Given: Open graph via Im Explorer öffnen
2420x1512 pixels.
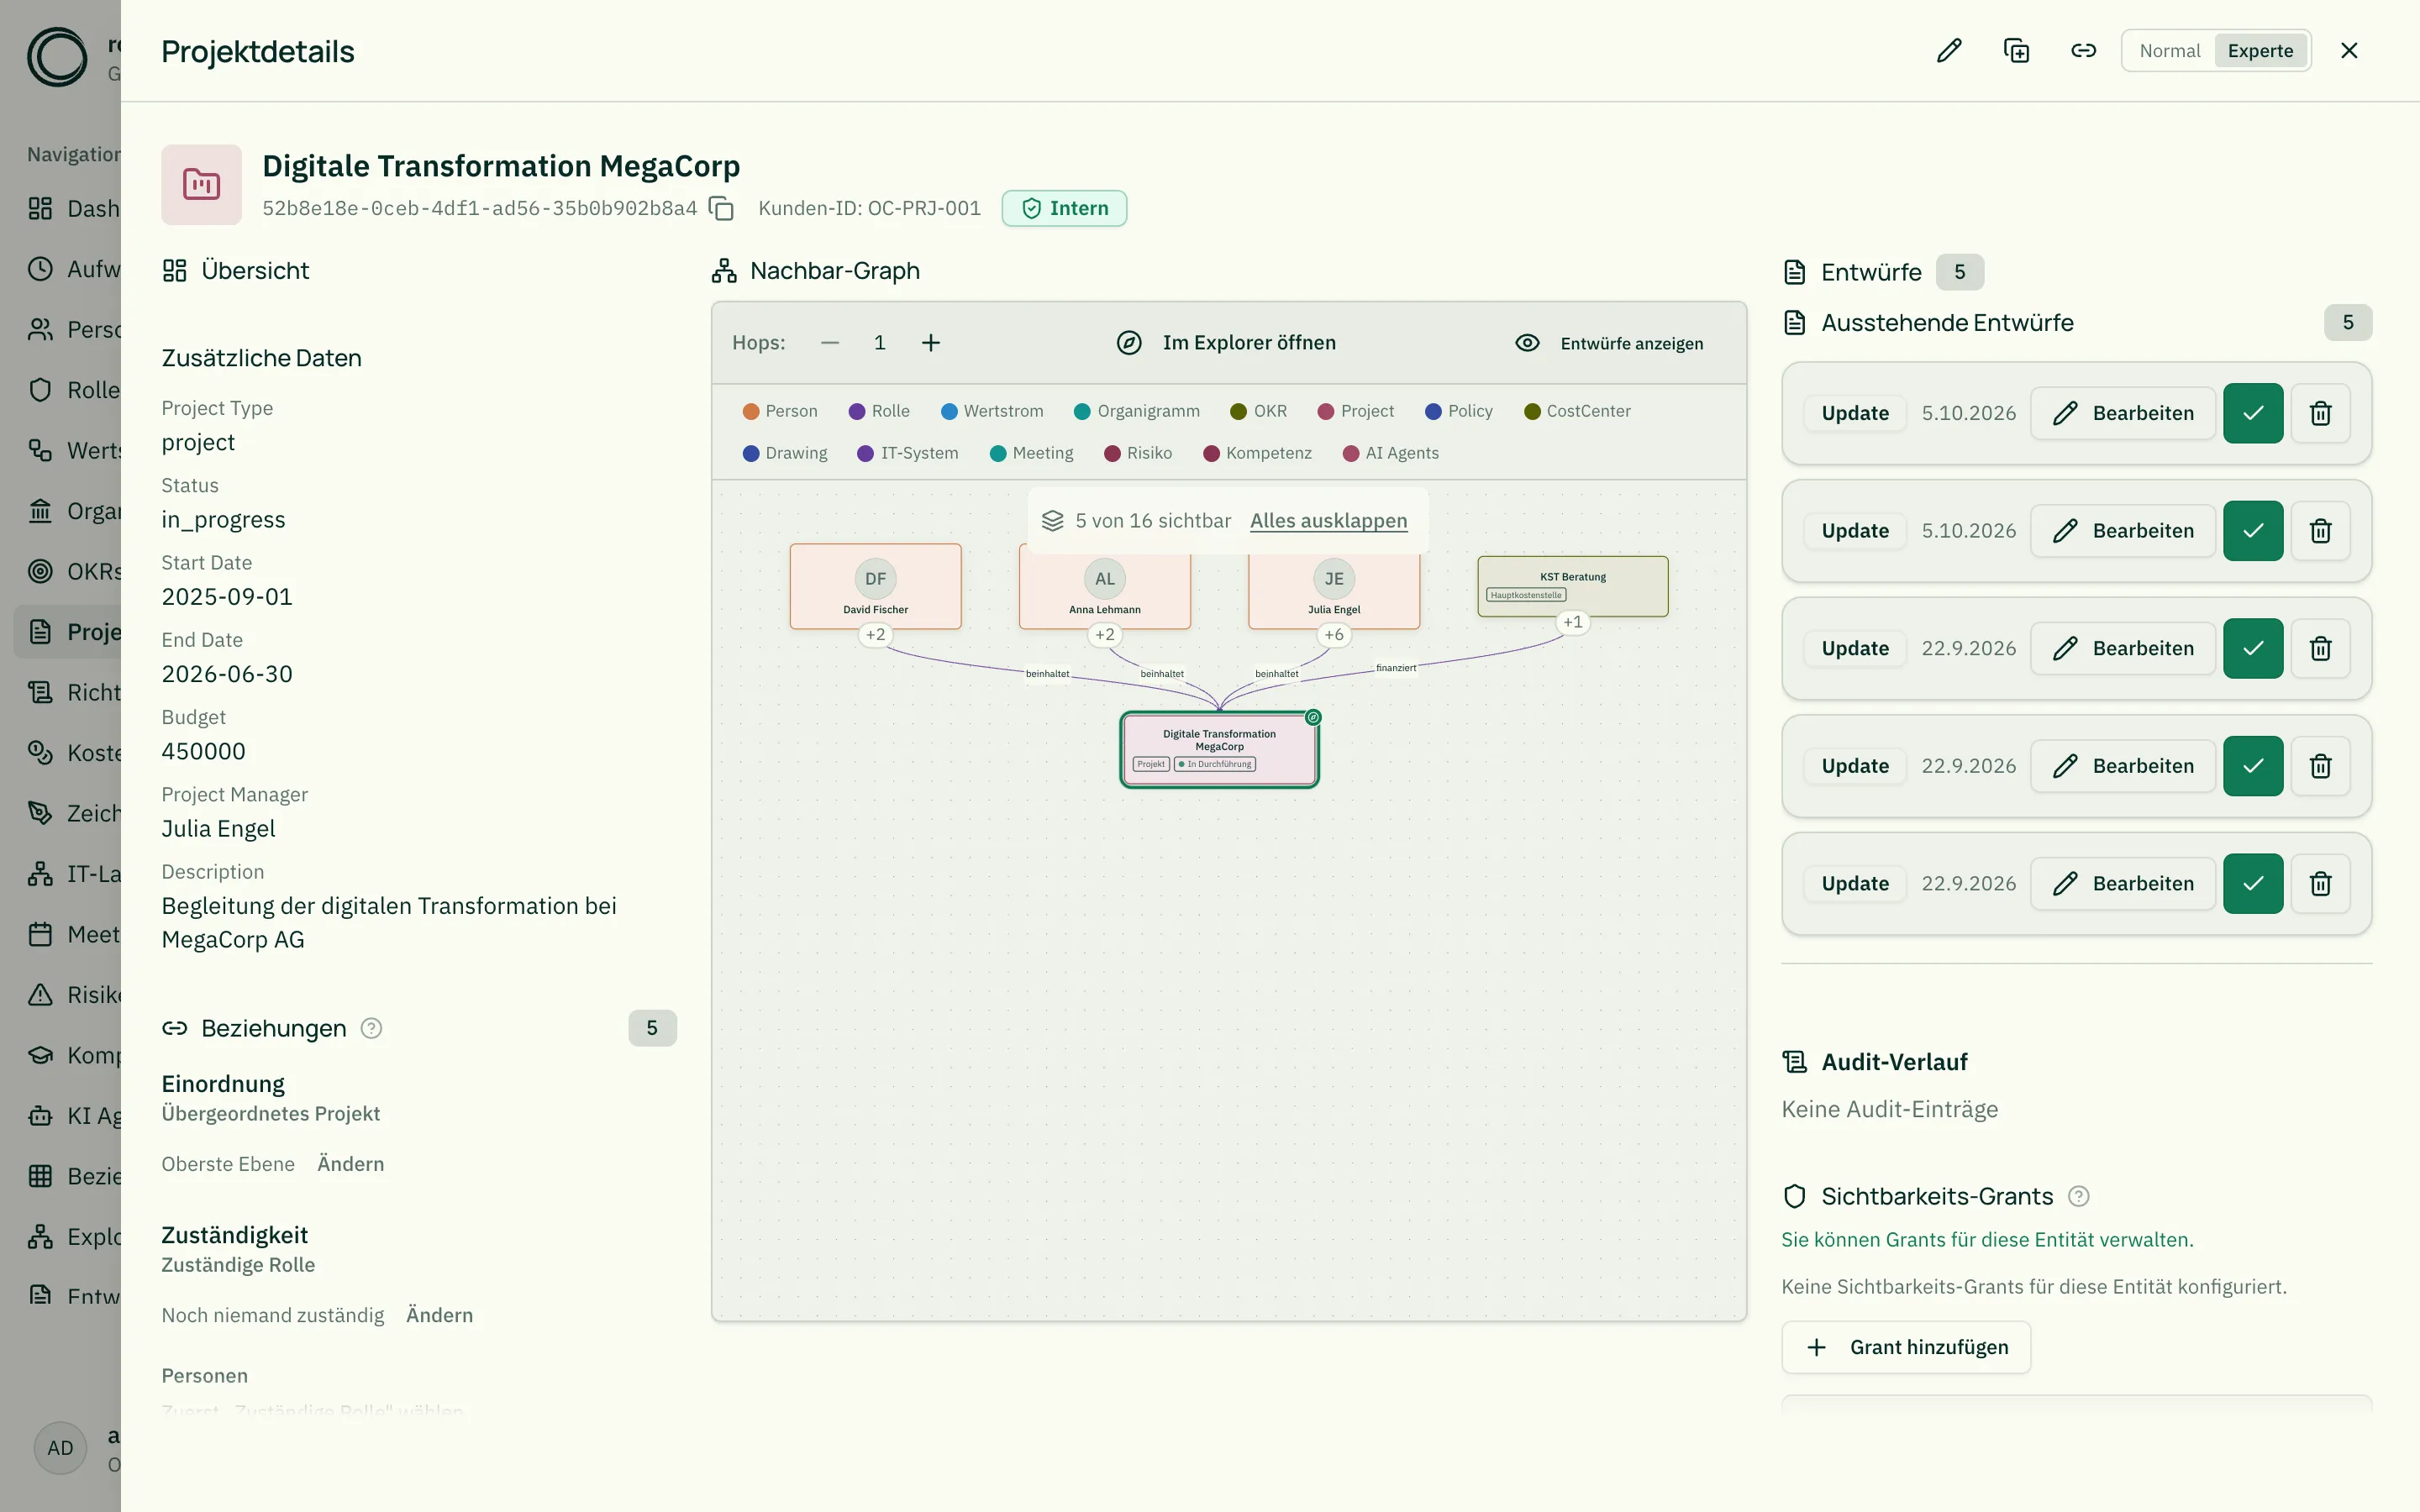Looking at the screenshot, I should point(1226,343).
